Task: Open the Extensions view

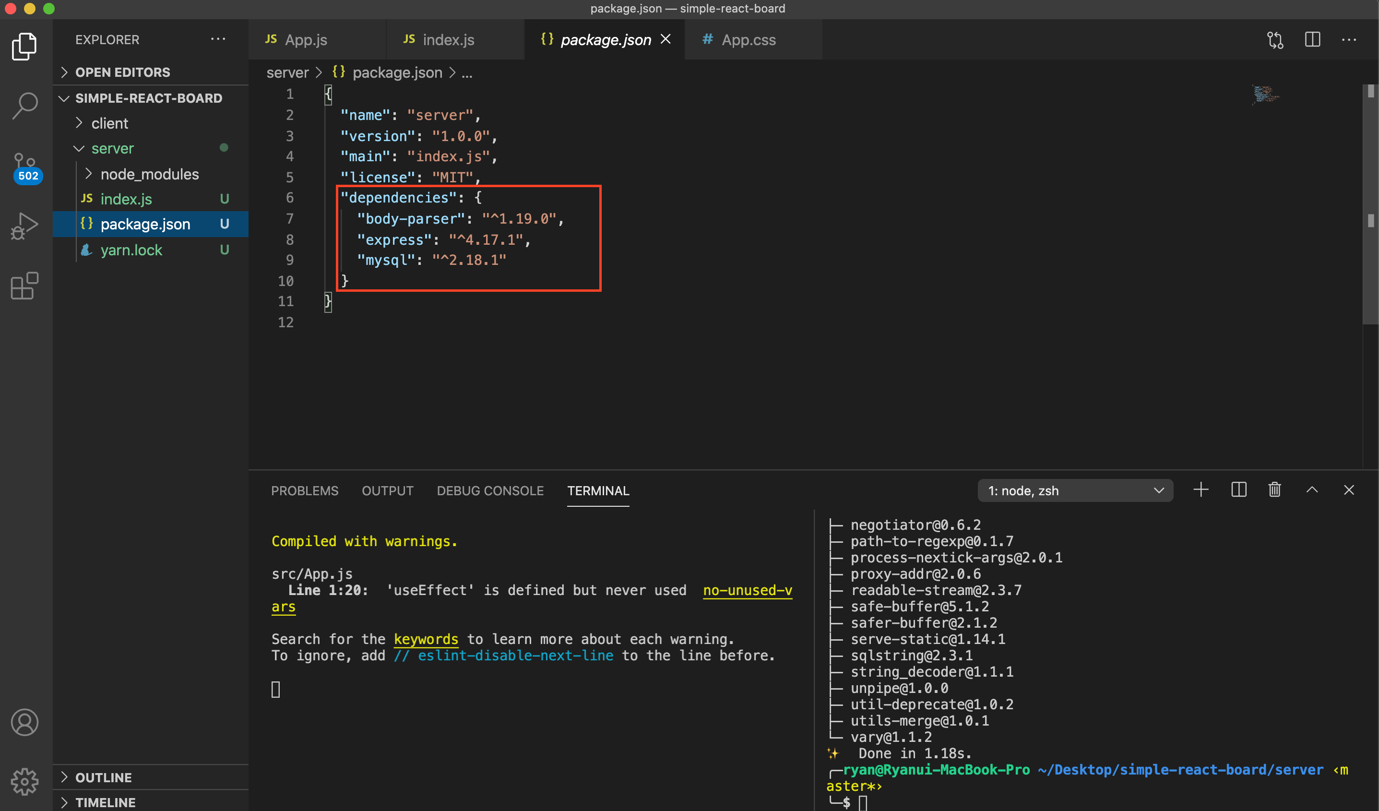Action: point(24,286)
